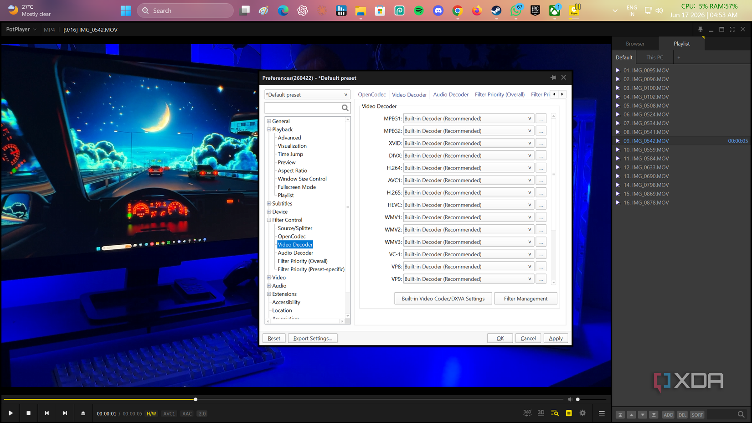The height and width of the screenshot is (423, 752).
Task: Click DEL button in playlist
Action: click(682, 415)
